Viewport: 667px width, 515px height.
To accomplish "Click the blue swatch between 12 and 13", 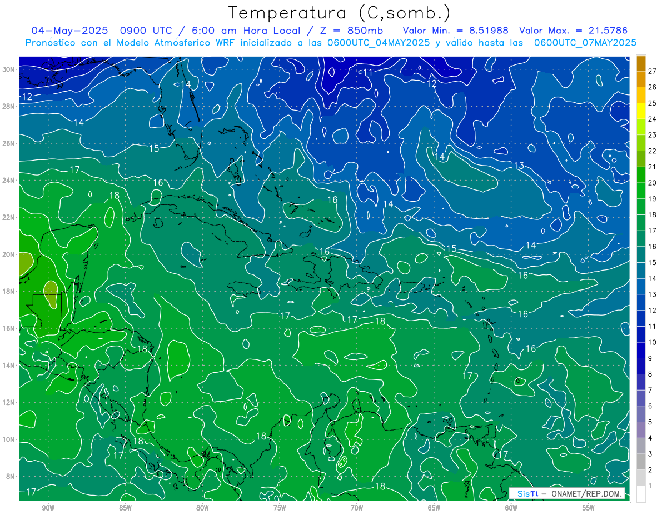I will click(641, 302).
